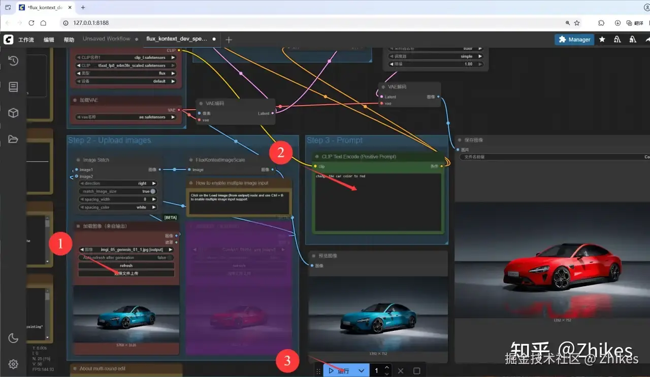Screen dimensions: 650x377
Task: Click the Step 2 - Upload images title
Action: point(110,141)
